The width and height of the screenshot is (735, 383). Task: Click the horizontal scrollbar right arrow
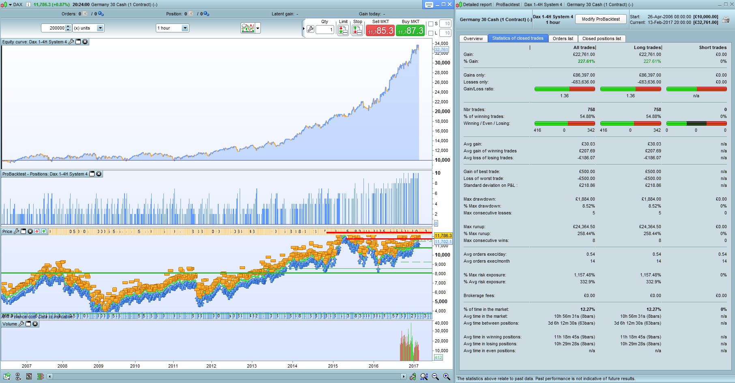coord(404,377)
